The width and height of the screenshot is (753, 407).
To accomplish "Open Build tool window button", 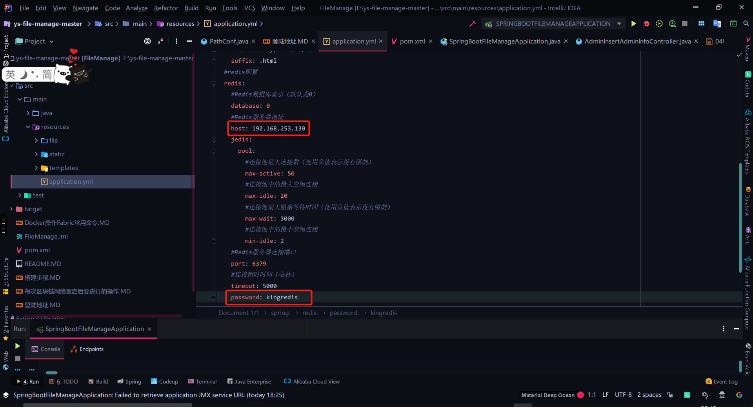I will (x=98, y=382).
